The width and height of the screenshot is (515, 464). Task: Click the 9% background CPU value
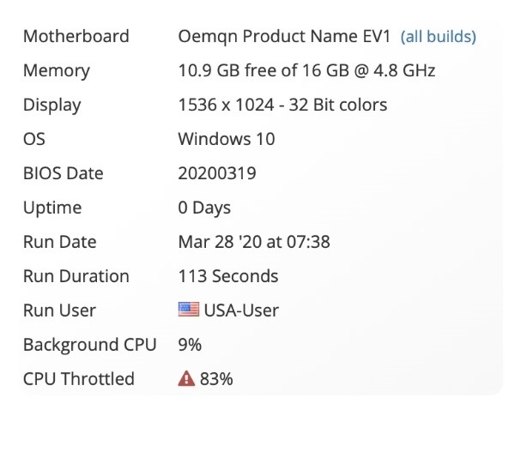[x=190, y=345]
